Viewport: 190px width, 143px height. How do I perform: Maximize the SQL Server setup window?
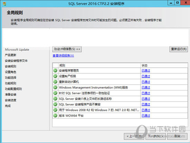pyautogui.click(x=178, y=3)
